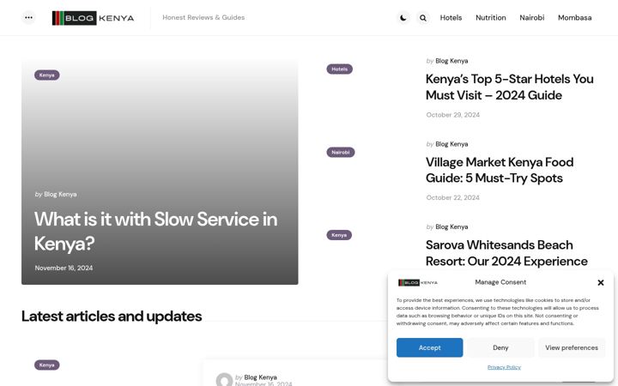Click the 'October 29, 2024' date
Viewport: 618px width, 386px height.
[x=453, y=115]
